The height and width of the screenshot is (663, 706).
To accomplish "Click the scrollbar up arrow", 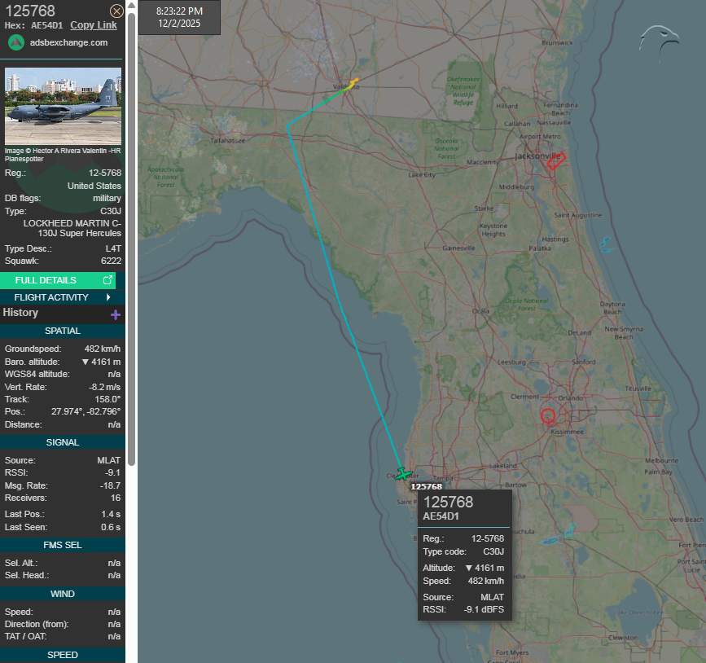I will (x=131, y=6).
